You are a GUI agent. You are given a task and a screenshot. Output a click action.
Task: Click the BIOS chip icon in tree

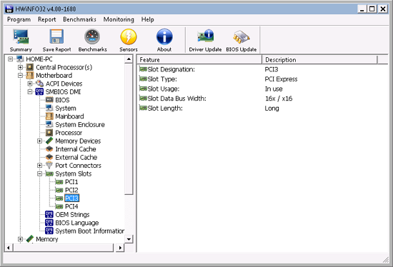click(49, 100)
